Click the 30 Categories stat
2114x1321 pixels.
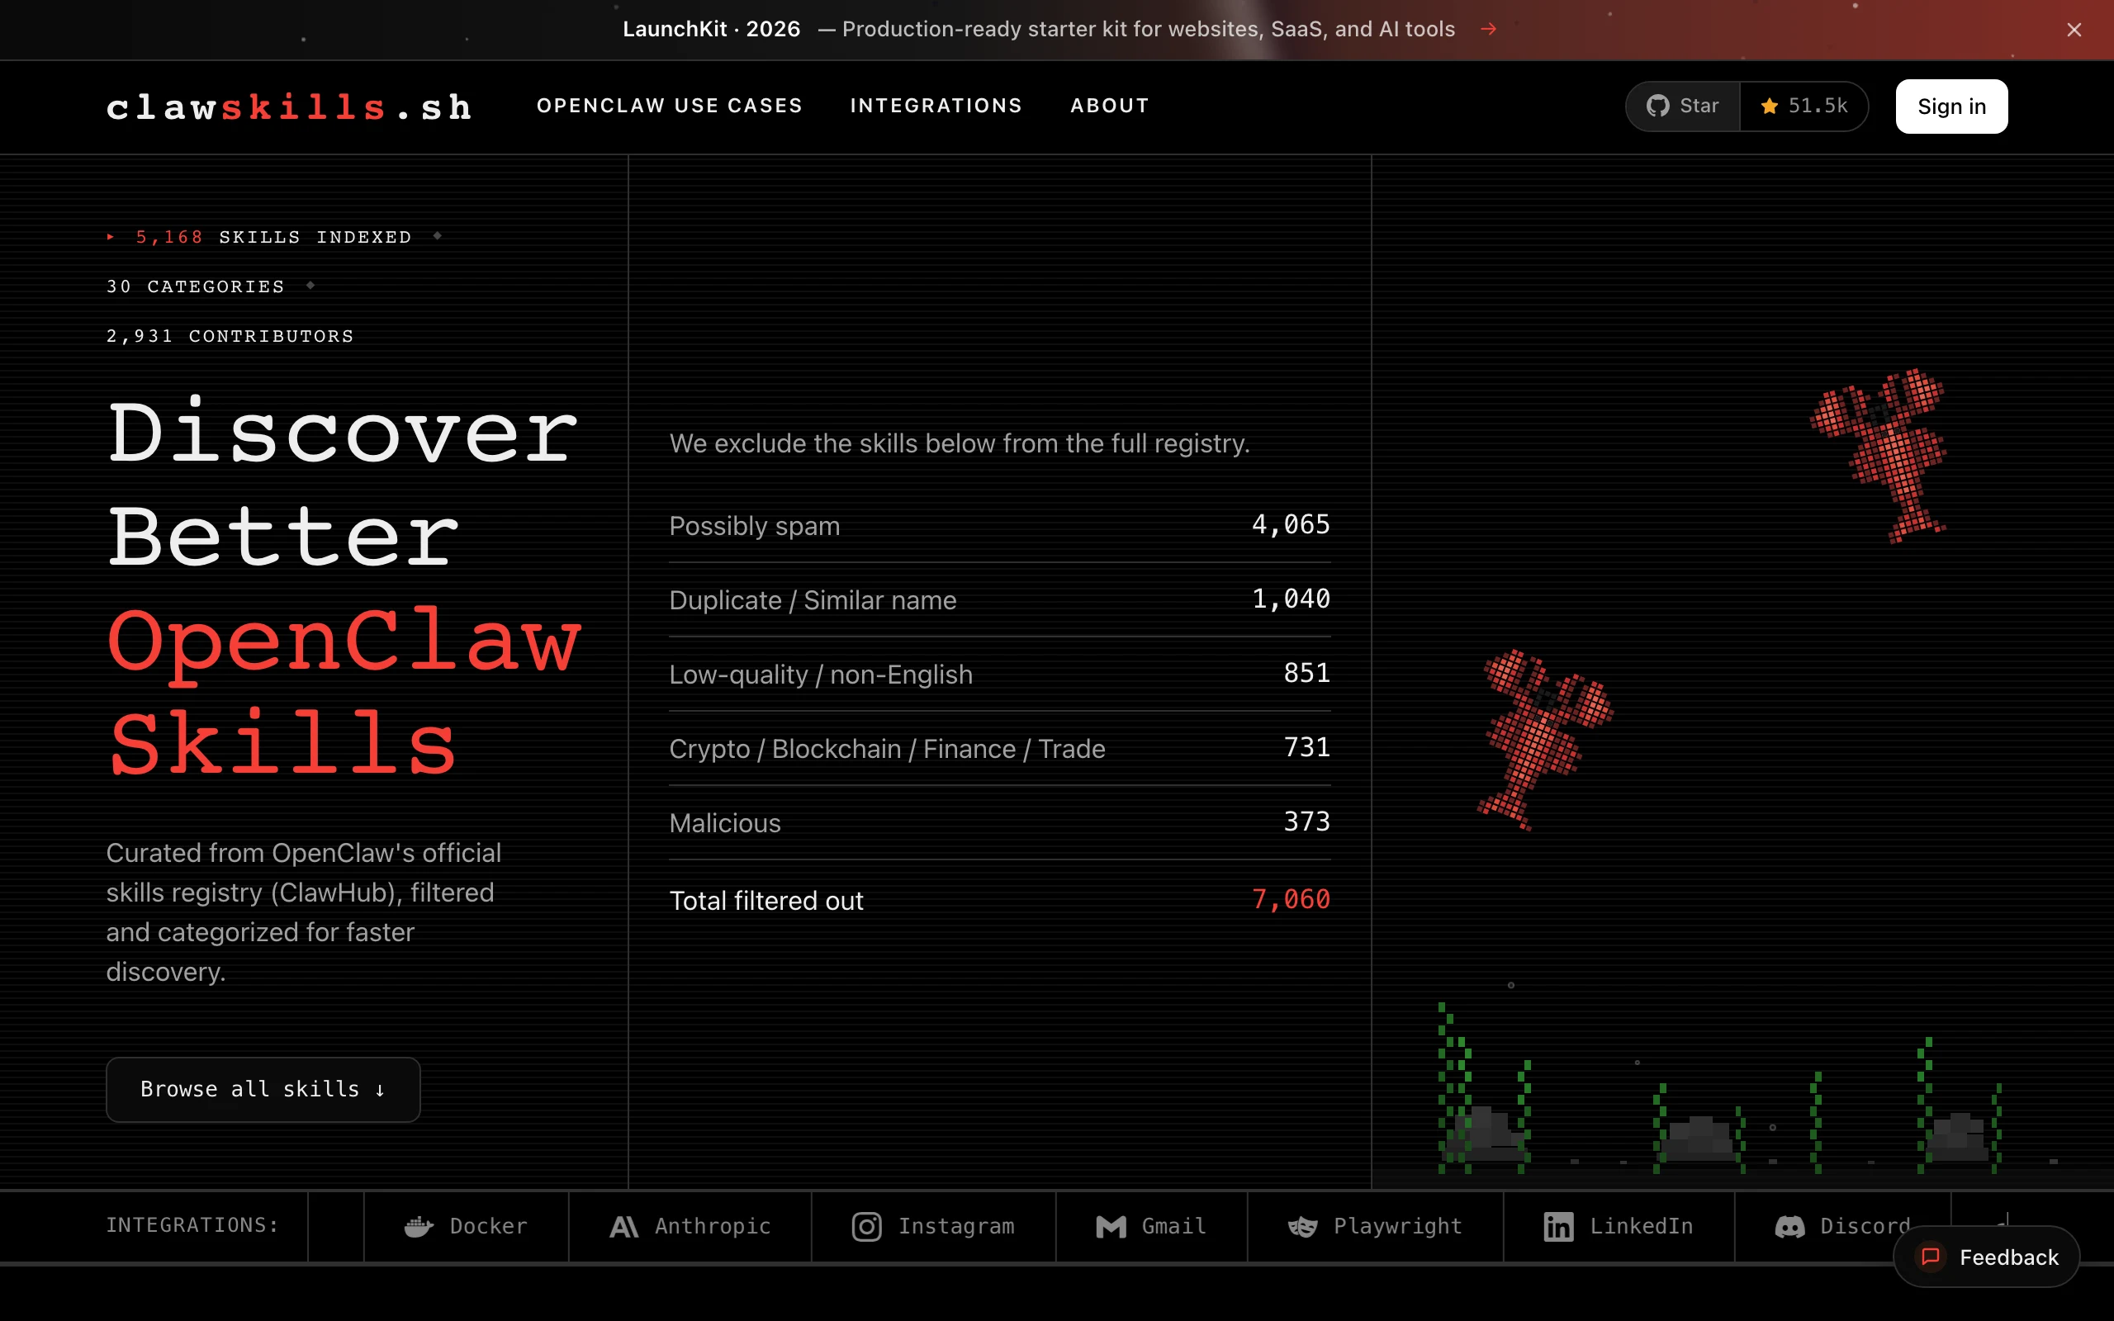pyautogui.click(x=196, y=286)
